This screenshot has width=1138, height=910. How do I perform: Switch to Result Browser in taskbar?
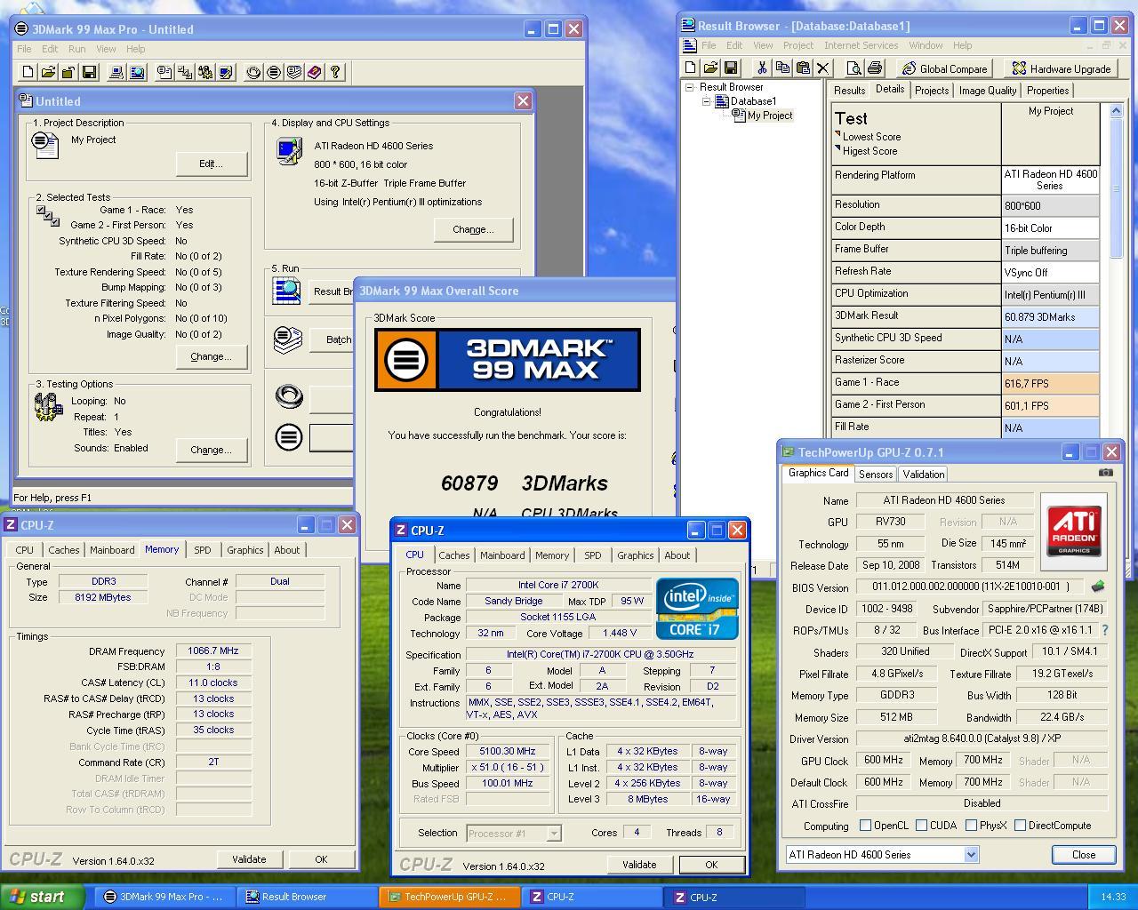click(x=308, y=897)
